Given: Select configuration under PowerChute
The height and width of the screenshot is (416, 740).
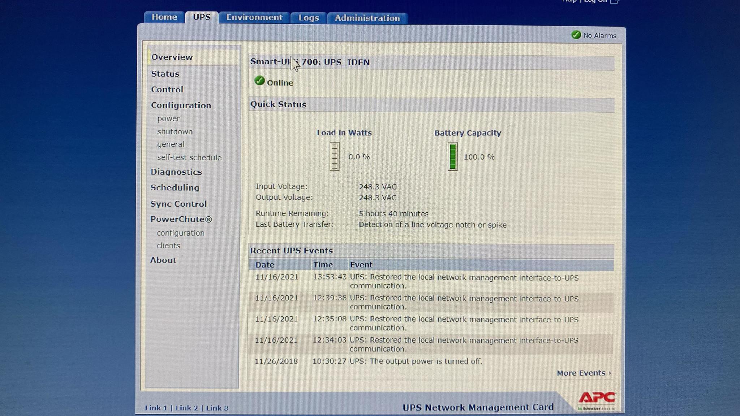Looking at the screenshot, I should (x=181, y=233).
